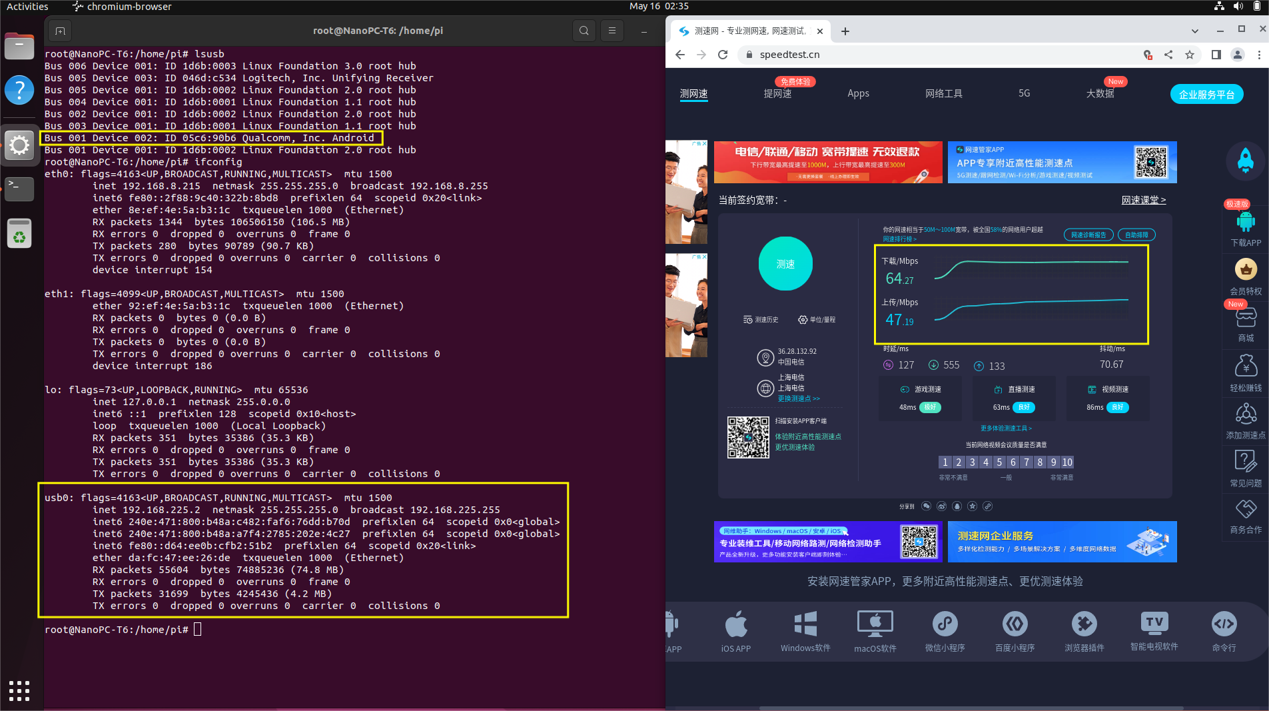
Task: Click the 更换测速点 link
Action: tap(799, 398)
